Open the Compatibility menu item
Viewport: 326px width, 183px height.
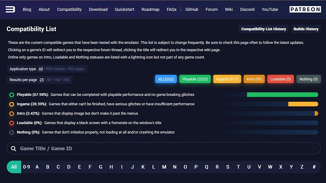coord(69,9)
